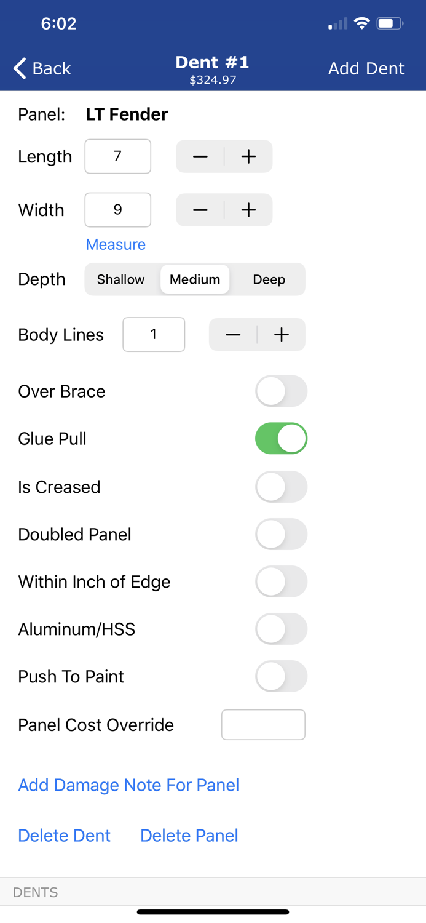
Task: Enable Doubled Panel option
Action: 281,534
